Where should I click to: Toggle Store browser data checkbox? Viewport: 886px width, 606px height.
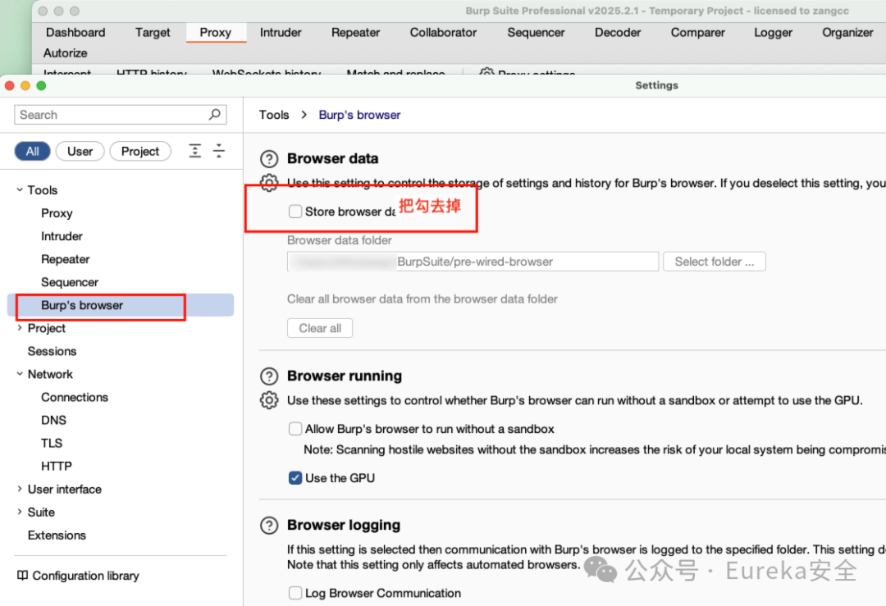(x=295, y=212)
